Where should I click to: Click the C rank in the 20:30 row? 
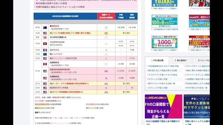(x=106, y=58)
